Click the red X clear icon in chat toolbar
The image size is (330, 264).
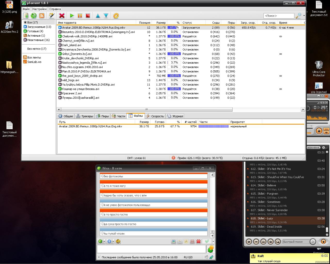coord(199,241)
